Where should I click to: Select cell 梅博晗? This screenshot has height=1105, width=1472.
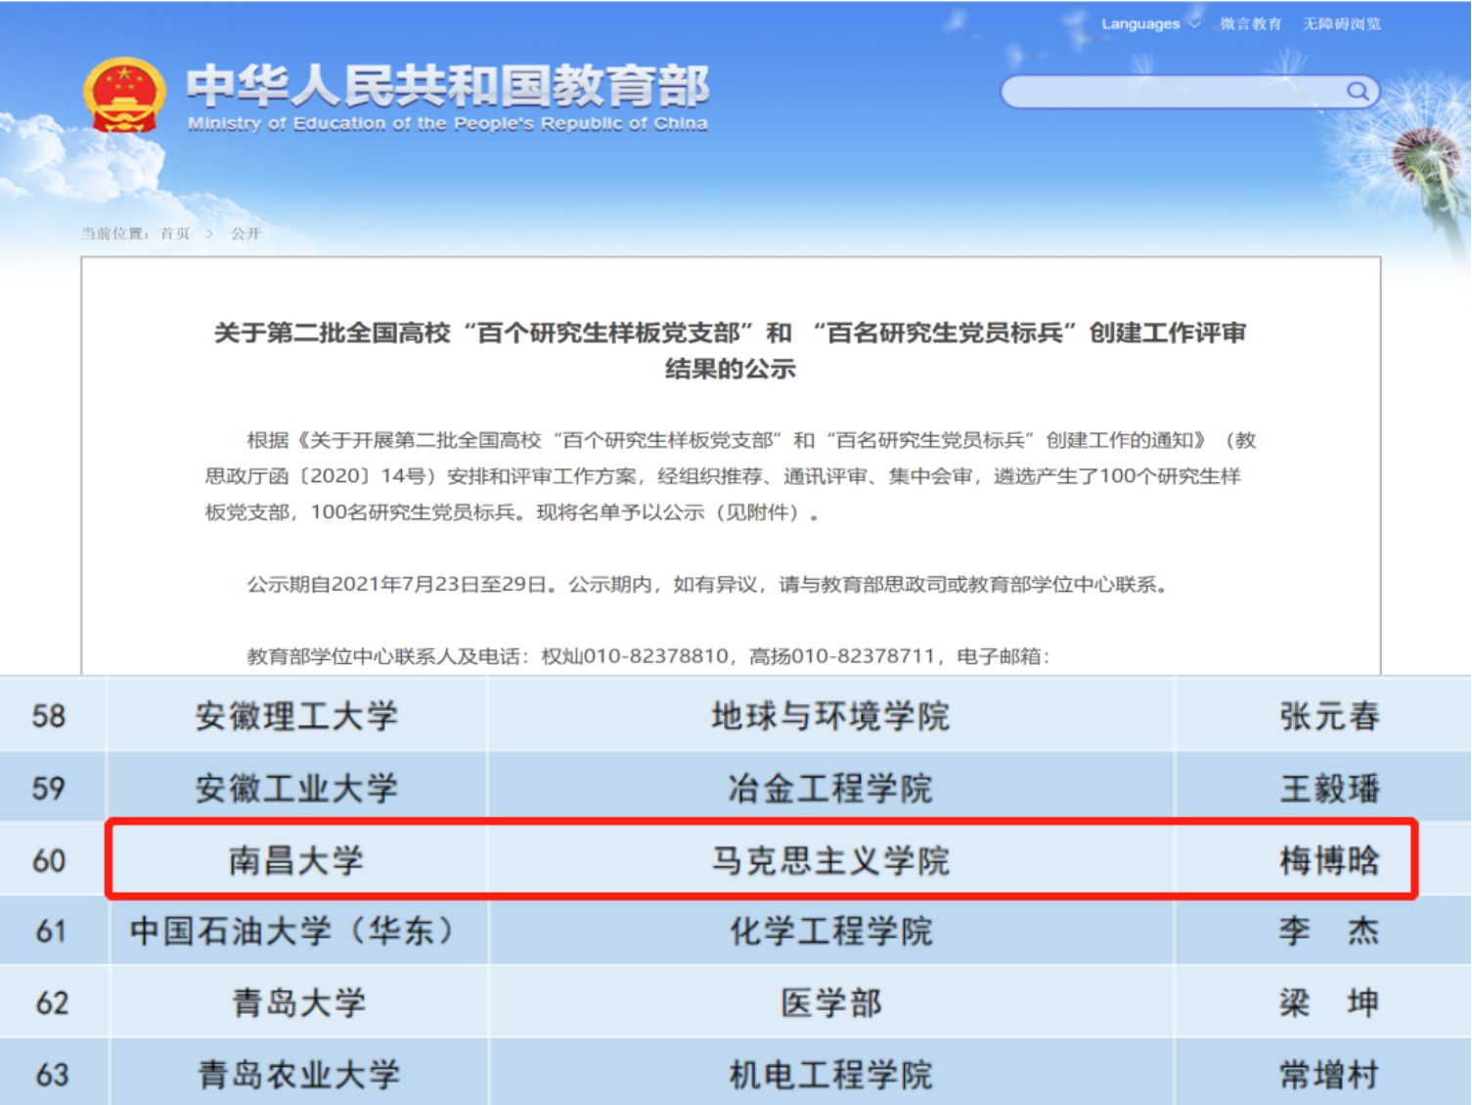[x=1322, y=860]
